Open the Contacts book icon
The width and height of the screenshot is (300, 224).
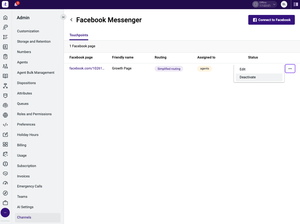pos(5,47)
